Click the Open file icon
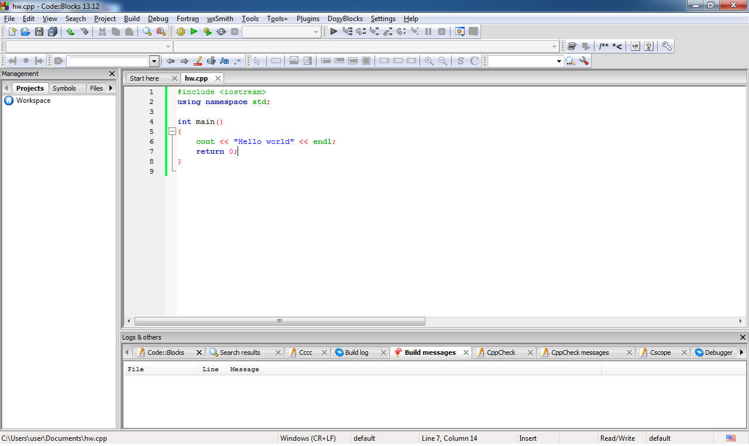The width and height of the screenshot is (749, 446). pos(25,32)
